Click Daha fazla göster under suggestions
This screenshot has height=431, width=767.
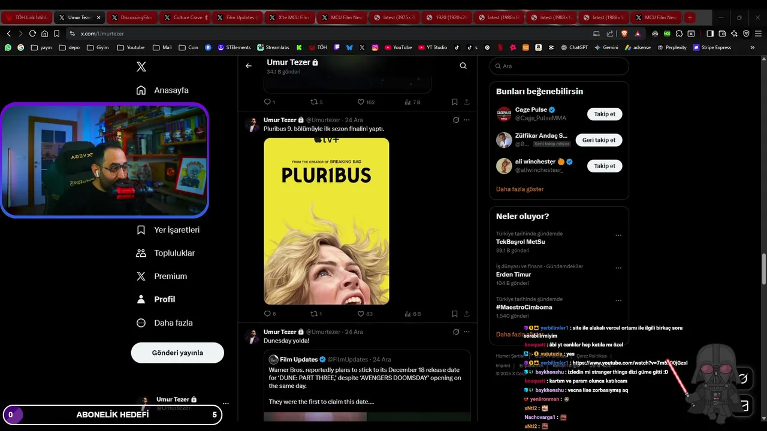coord(520,189)
